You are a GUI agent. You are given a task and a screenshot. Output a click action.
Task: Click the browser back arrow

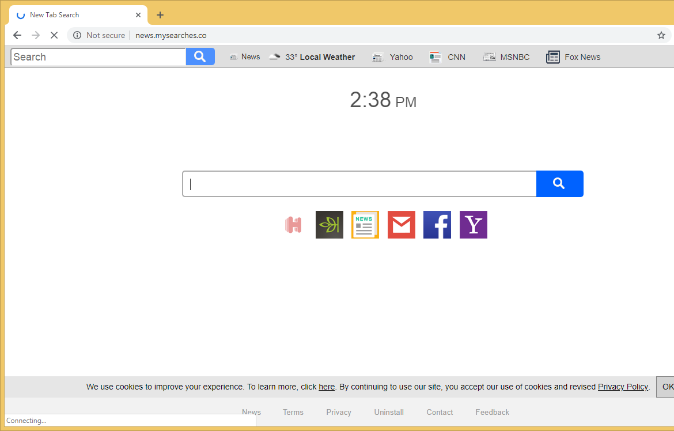coord(17,35)
